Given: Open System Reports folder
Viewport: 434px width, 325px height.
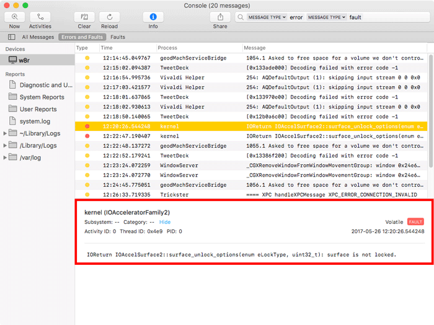Looking at the screenshot, I should click(x=37, y=97).
